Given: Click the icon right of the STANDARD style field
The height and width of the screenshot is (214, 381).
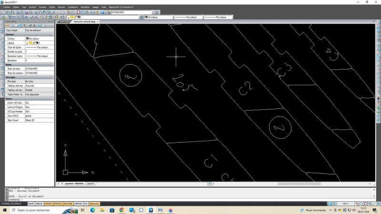Looking at the screenshot, I should (x=156, y=12).
